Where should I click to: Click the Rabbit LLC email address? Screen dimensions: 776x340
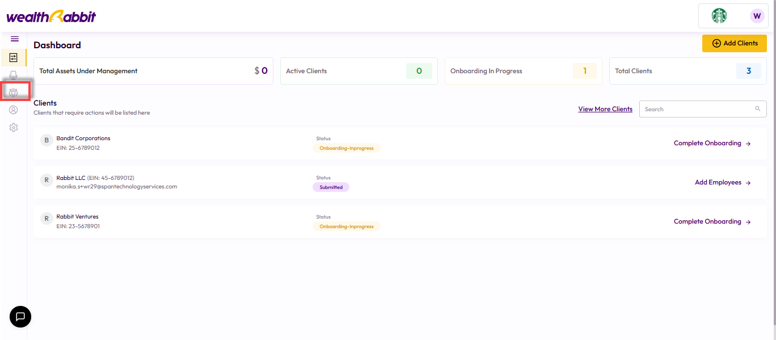point(117,186)
